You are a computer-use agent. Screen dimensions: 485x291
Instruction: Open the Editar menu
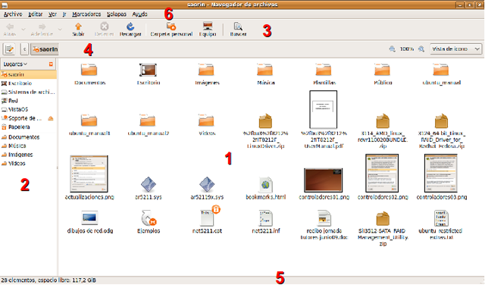(36, 14)
